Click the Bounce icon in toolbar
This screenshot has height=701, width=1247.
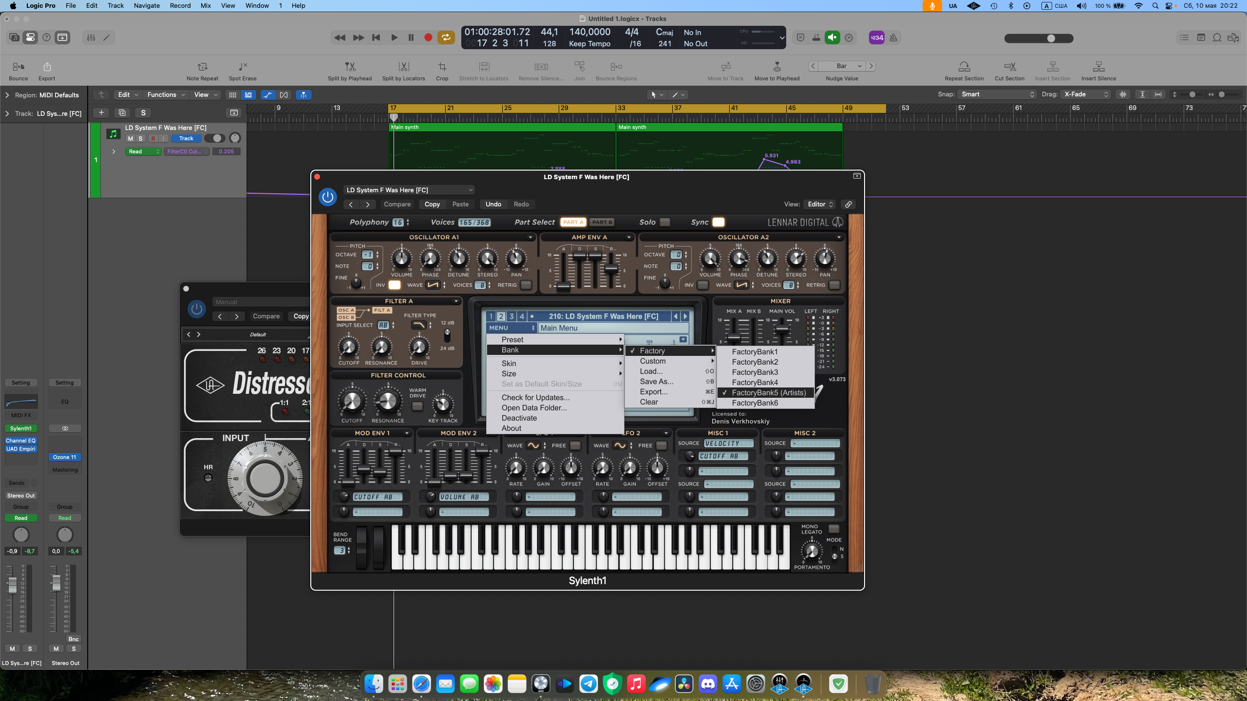(19, 67)
